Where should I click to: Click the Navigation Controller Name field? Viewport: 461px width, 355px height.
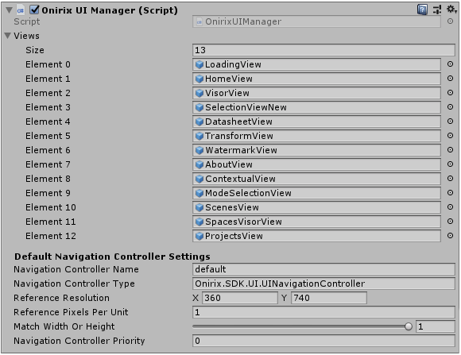[x=323, y=269]
